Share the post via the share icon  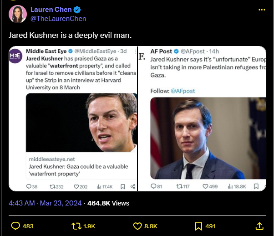pyautogui.click(x=259, y=226)
